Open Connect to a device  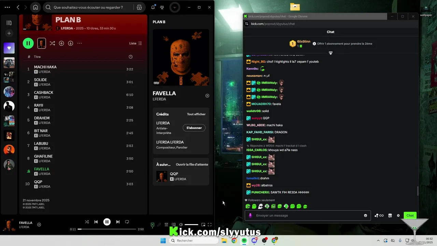pos(173,224)
